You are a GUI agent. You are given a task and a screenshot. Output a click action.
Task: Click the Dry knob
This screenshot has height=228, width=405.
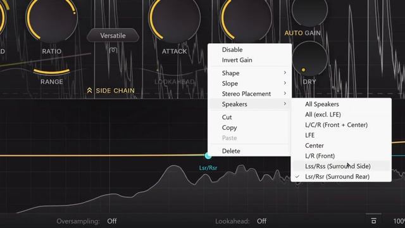click(x=309, y=59)
